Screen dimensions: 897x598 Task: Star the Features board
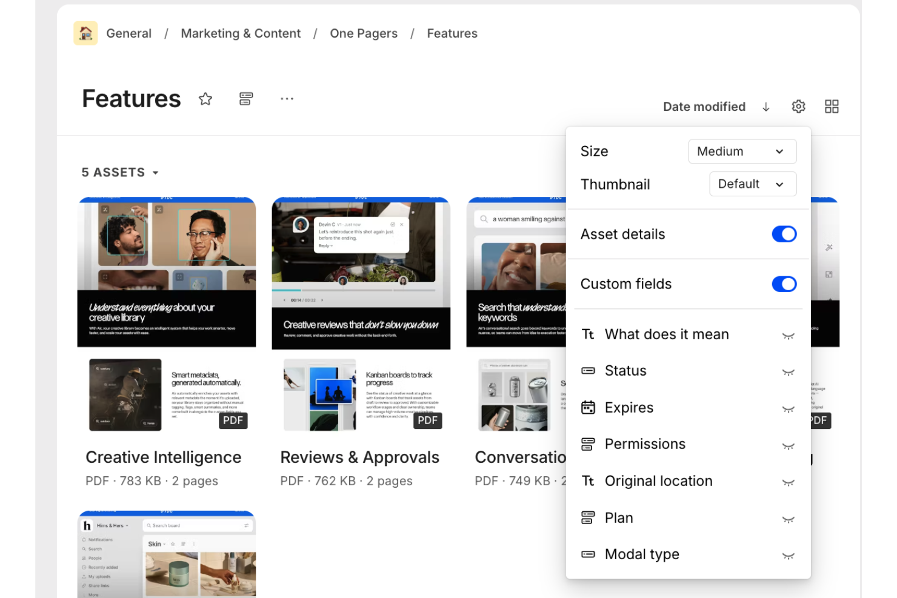pos(205,98)
